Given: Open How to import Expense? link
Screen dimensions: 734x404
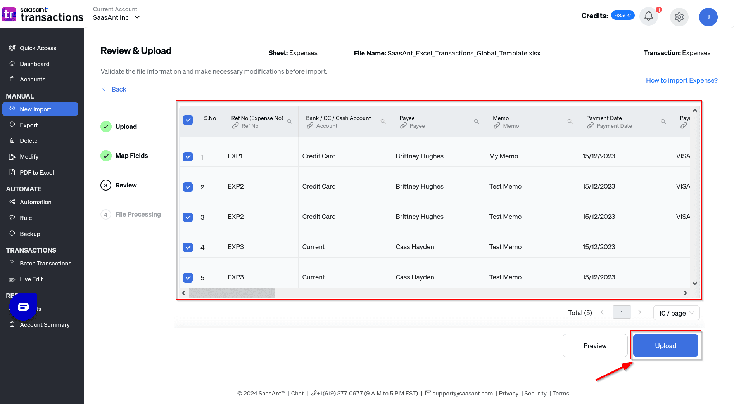Looking at the screenshot, I should tap(682, 80).
